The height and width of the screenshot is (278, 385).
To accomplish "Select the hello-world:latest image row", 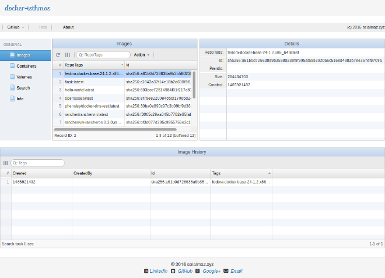I will [122, 90].
